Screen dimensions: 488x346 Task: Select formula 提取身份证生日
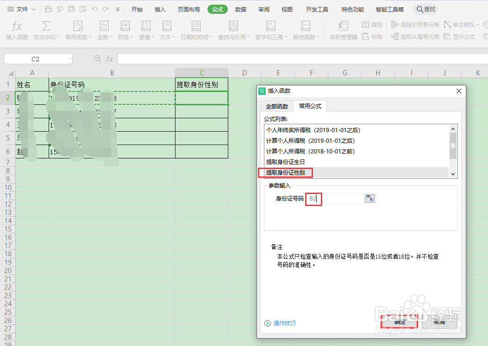click(357, 162)
